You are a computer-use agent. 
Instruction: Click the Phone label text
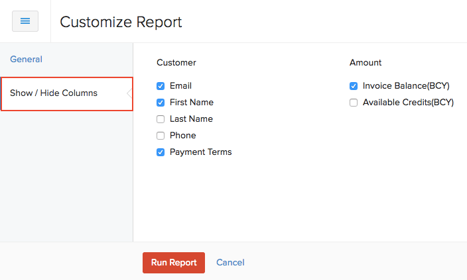[x=182, y=136]
